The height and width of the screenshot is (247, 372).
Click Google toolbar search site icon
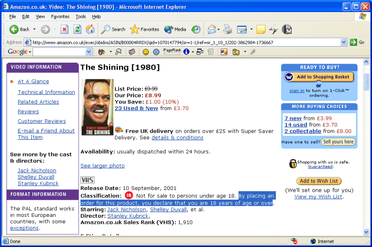coord(118,52)
